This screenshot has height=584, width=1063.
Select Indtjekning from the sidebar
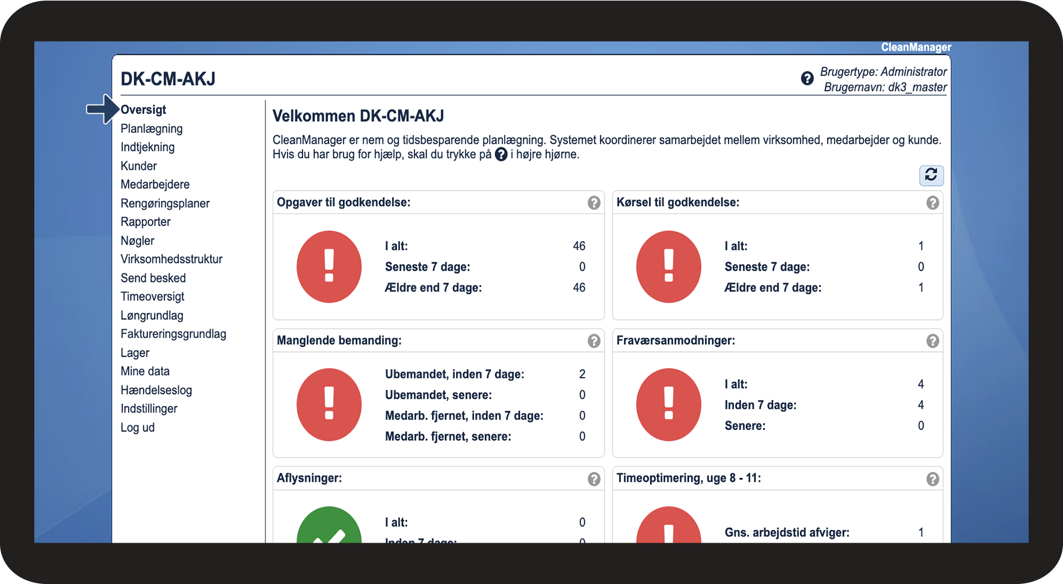point(147,147)
